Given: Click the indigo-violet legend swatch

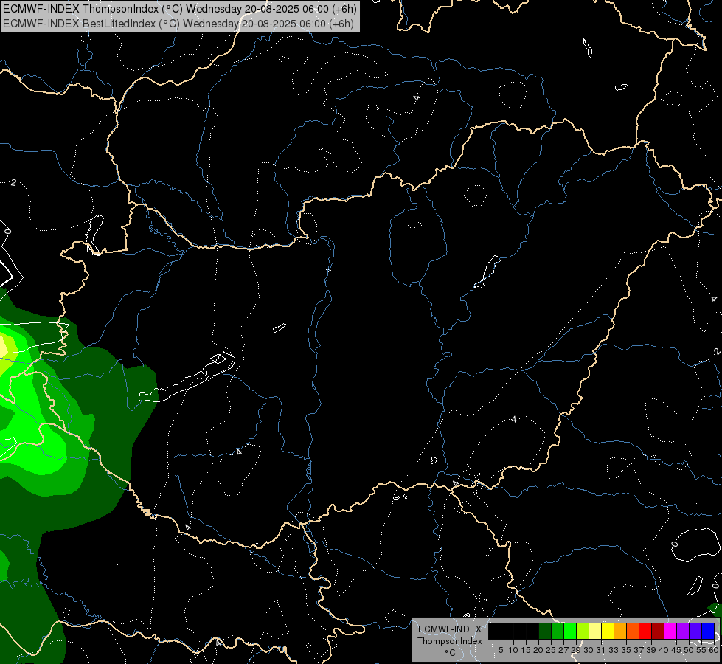Looking at the screenshot, I should tap(695, 631).
